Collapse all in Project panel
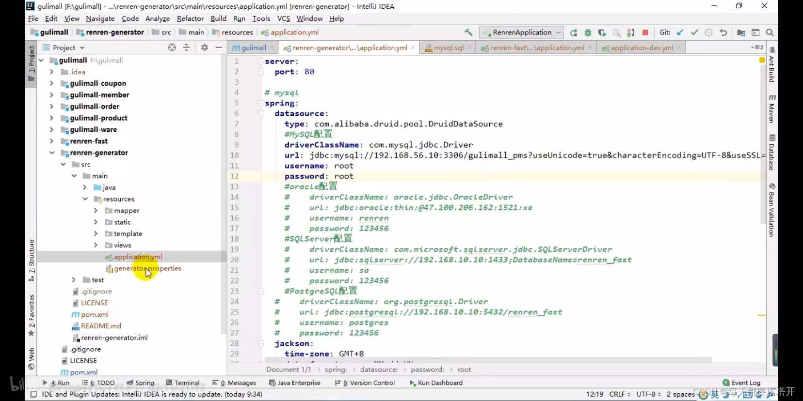 tap(186, 47)
